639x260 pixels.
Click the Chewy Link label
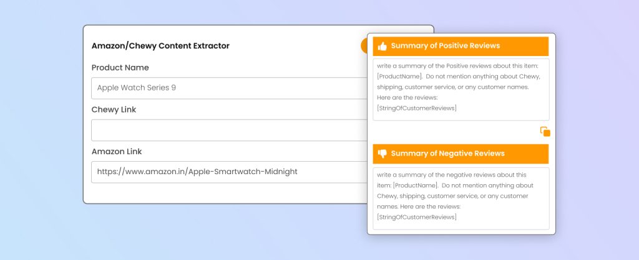point(114,109)
